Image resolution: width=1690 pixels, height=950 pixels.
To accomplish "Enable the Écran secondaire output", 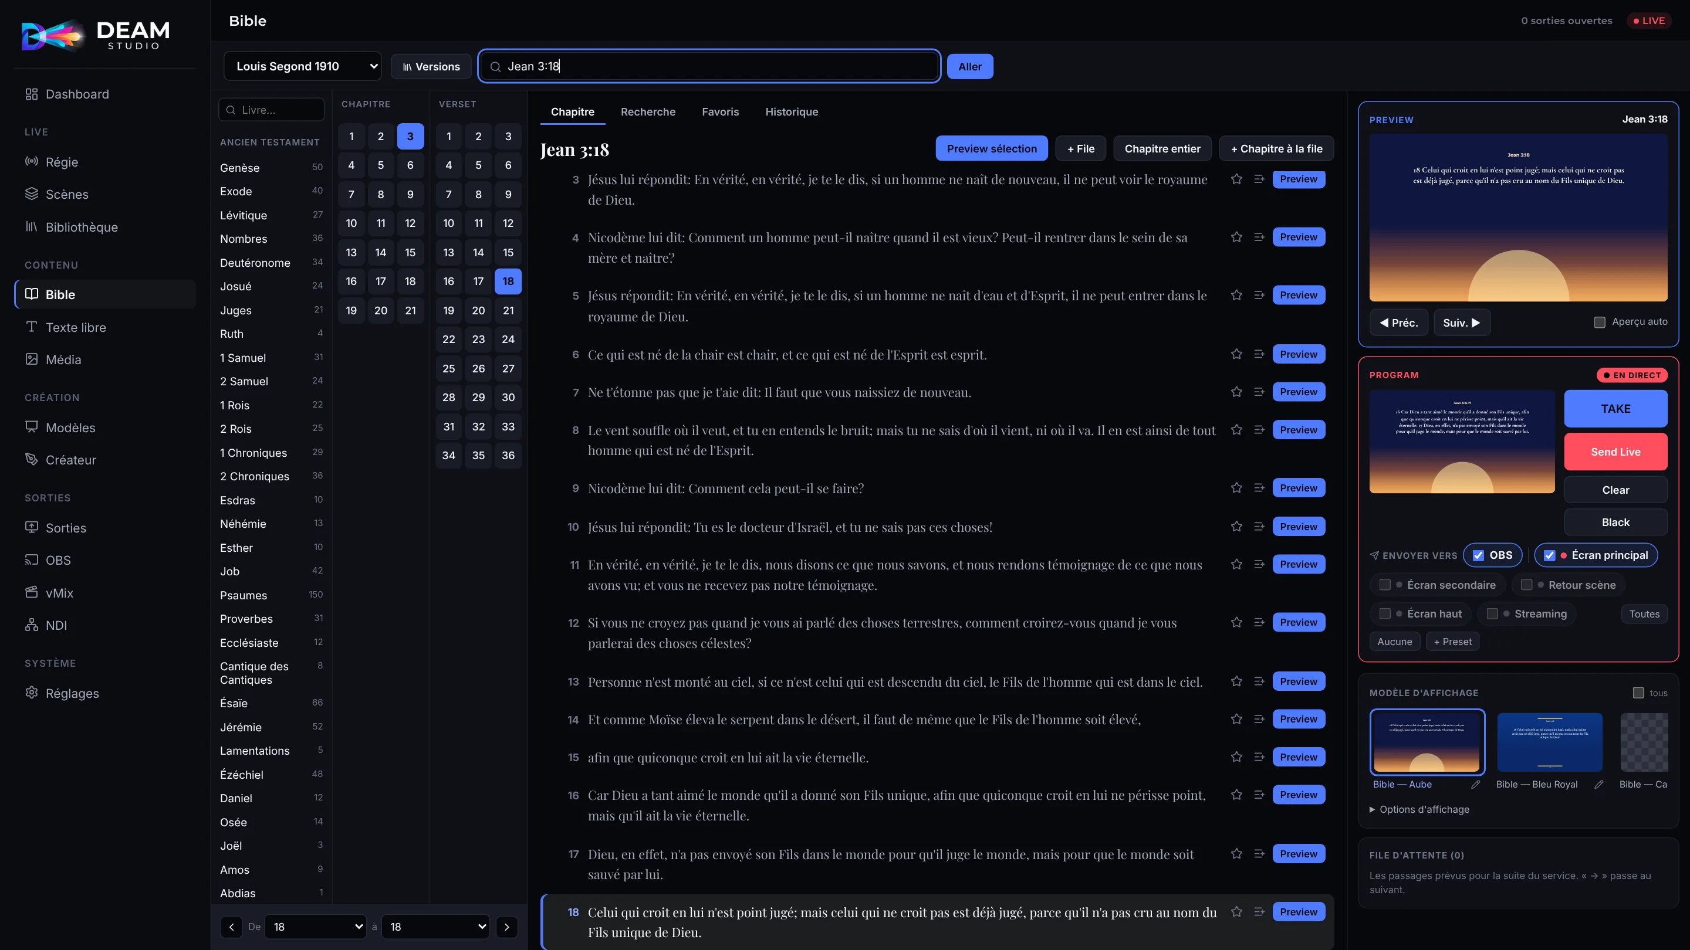I will pyautogui.click(x=1385, y=584).
